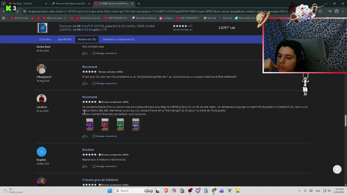The image size is (347, 195).
Task: Open the Intel Core product thumbnail
Action: tap(42, 28)
